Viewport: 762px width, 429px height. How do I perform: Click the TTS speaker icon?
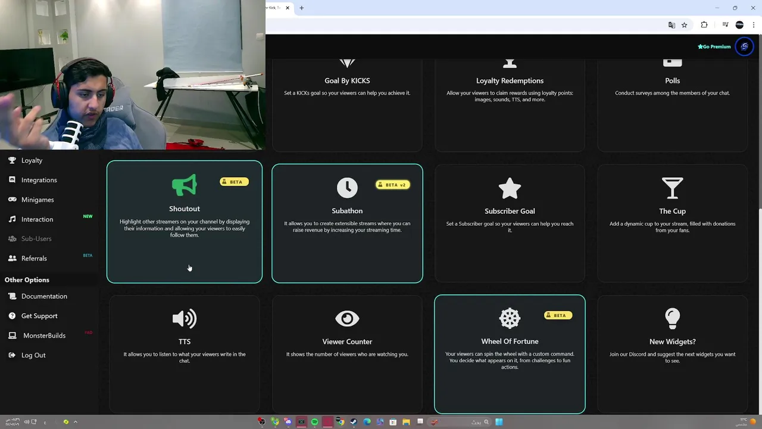click(x=185, y=319)
